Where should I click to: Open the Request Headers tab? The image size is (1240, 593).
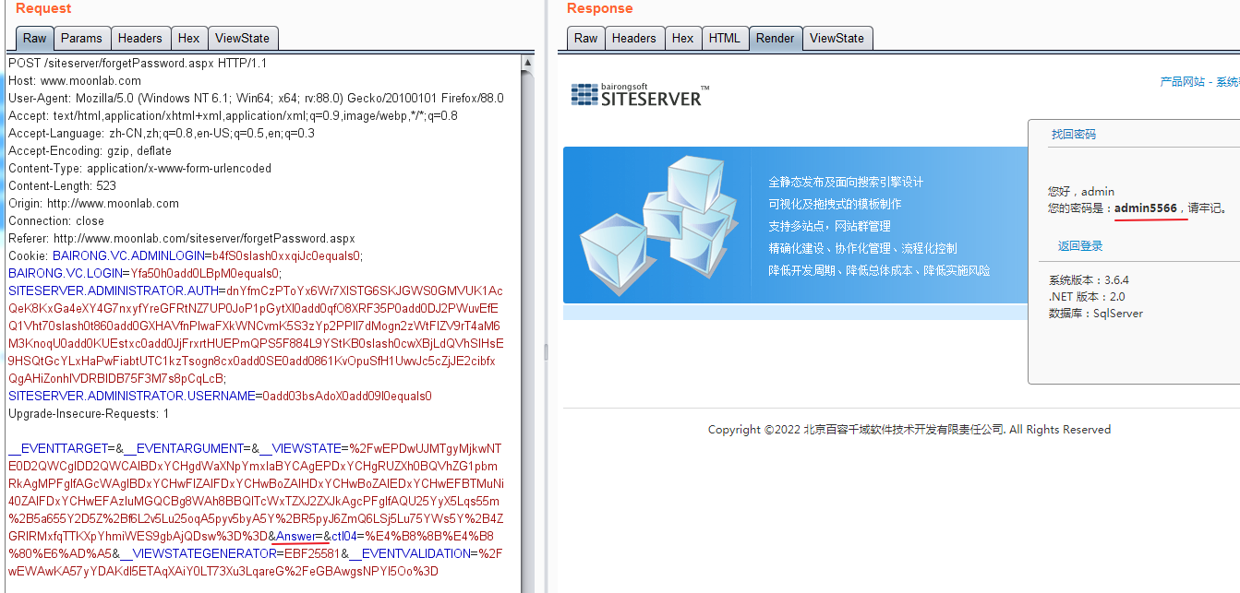pyautogui.click(x=140, y=38)
